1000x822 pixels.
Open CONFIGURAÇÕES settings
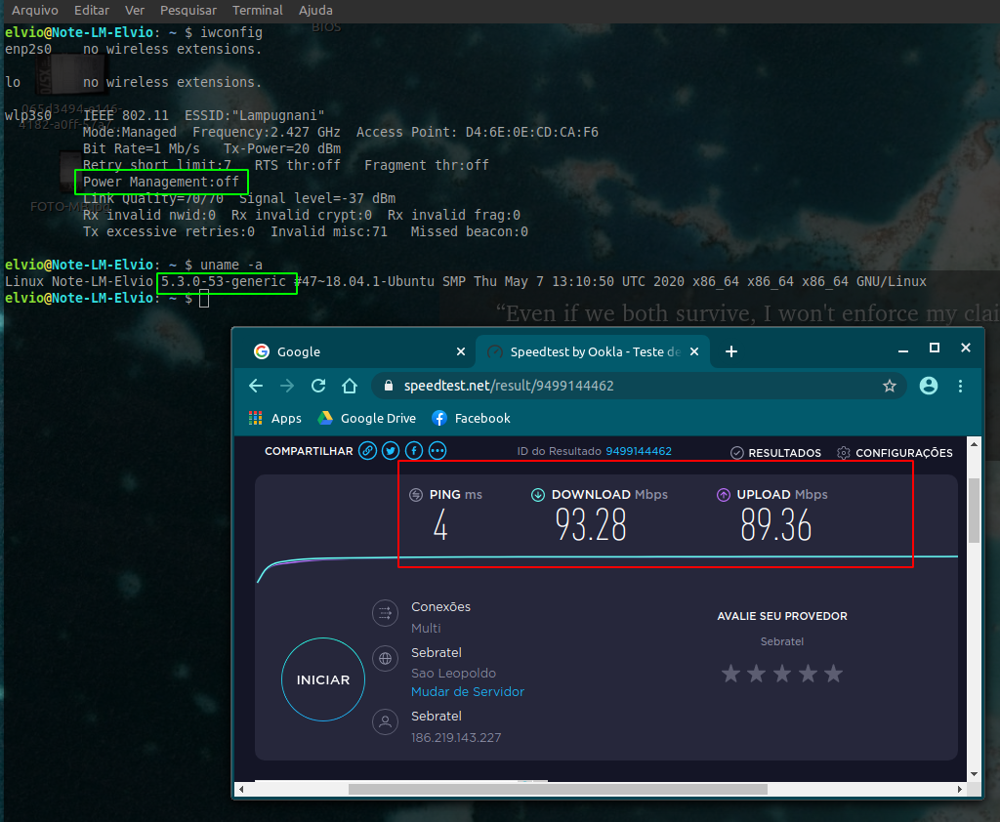(895, 453)
